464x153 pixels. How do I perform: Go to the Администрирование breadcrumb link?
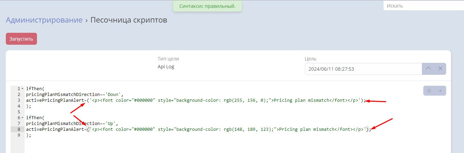point(44,20)
